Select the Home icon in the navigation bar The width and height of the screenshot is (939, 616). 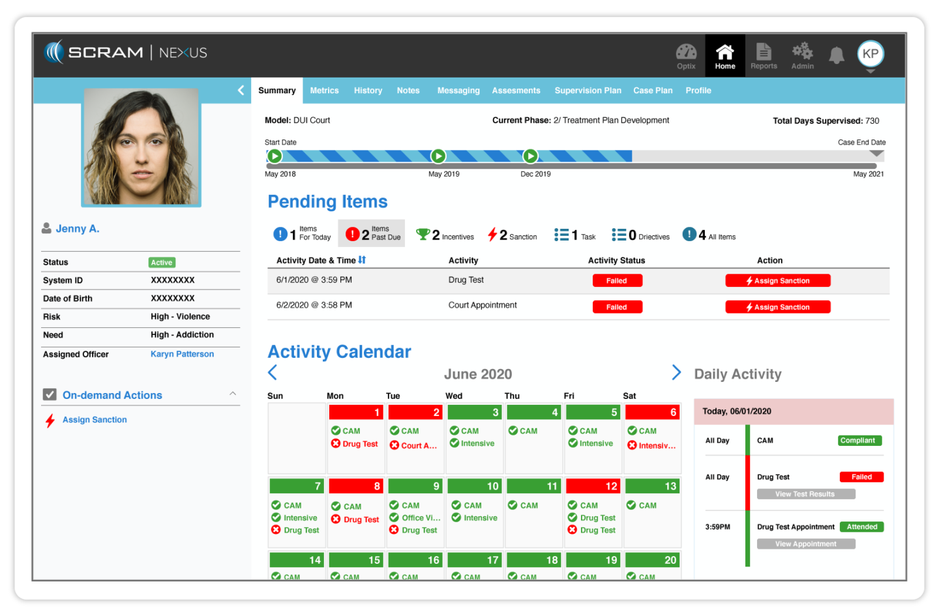724,55
